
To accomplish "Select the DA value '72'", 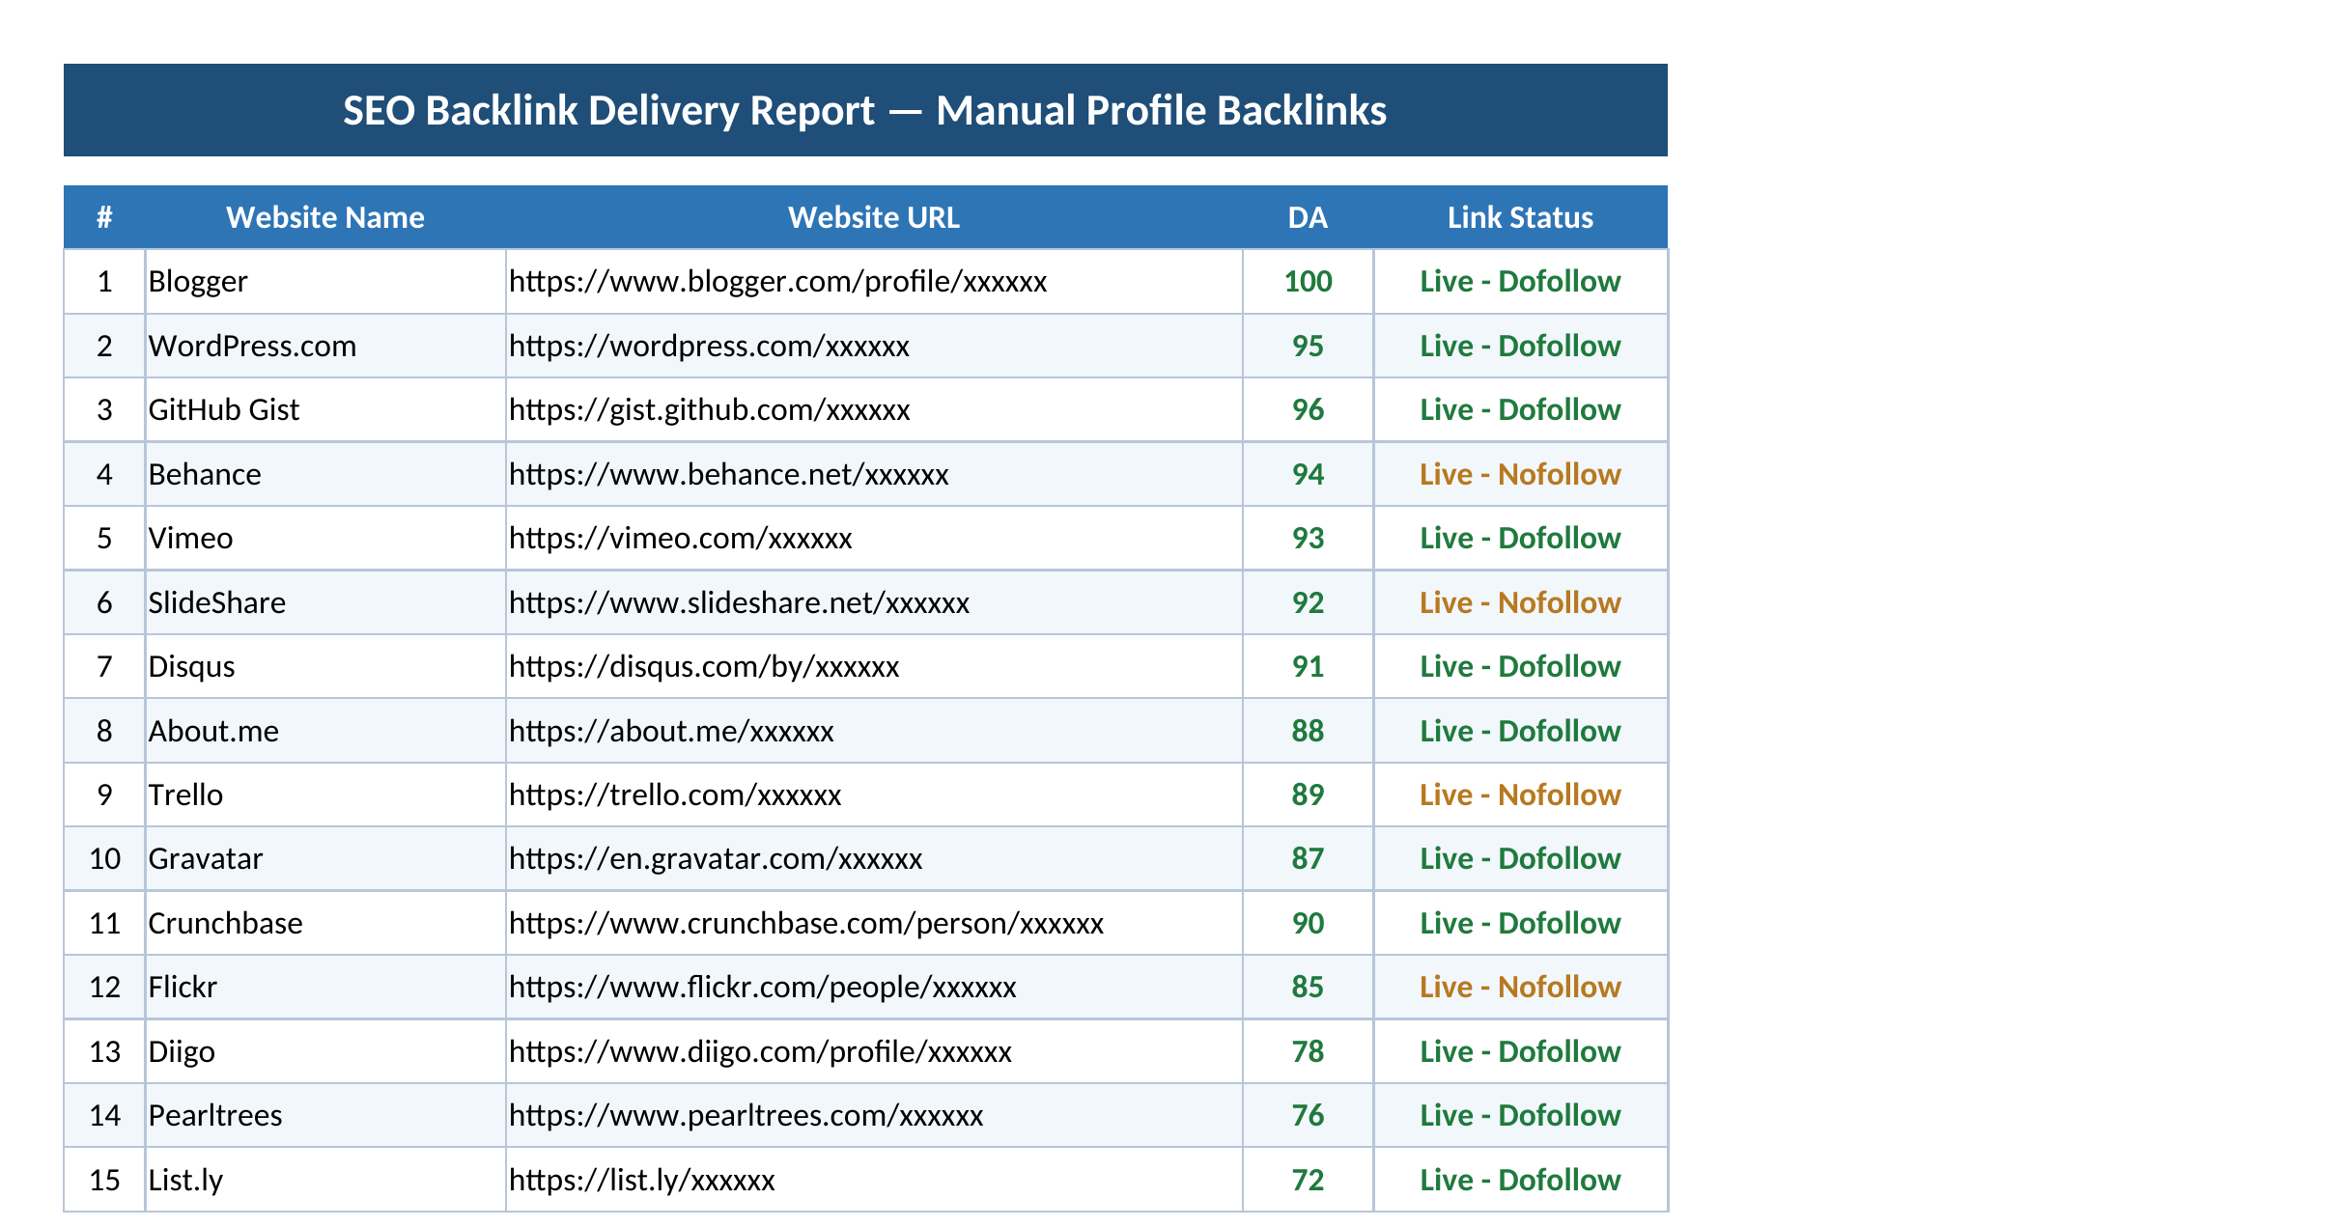I will pyautogui.click(x=1308, y=1180).
